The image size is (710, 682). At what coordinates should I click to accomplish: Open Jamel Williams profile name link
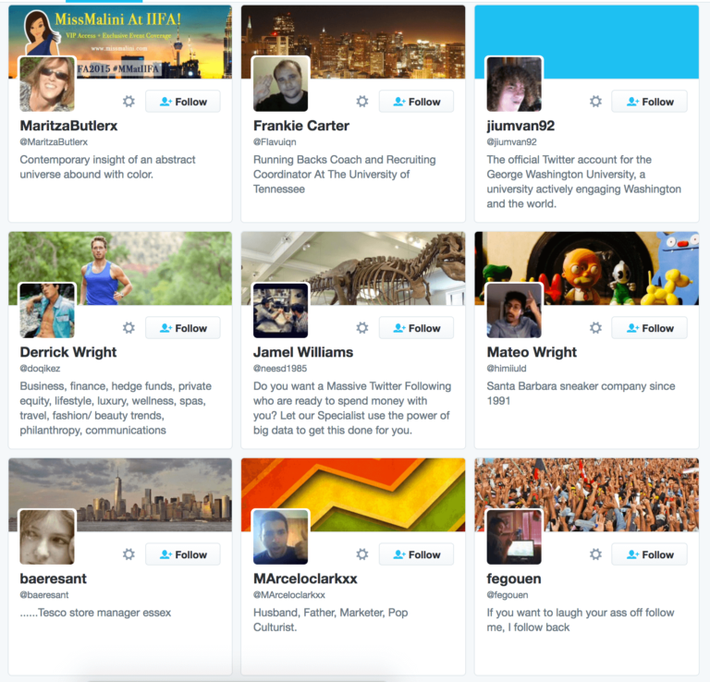(x=303, y=352)
